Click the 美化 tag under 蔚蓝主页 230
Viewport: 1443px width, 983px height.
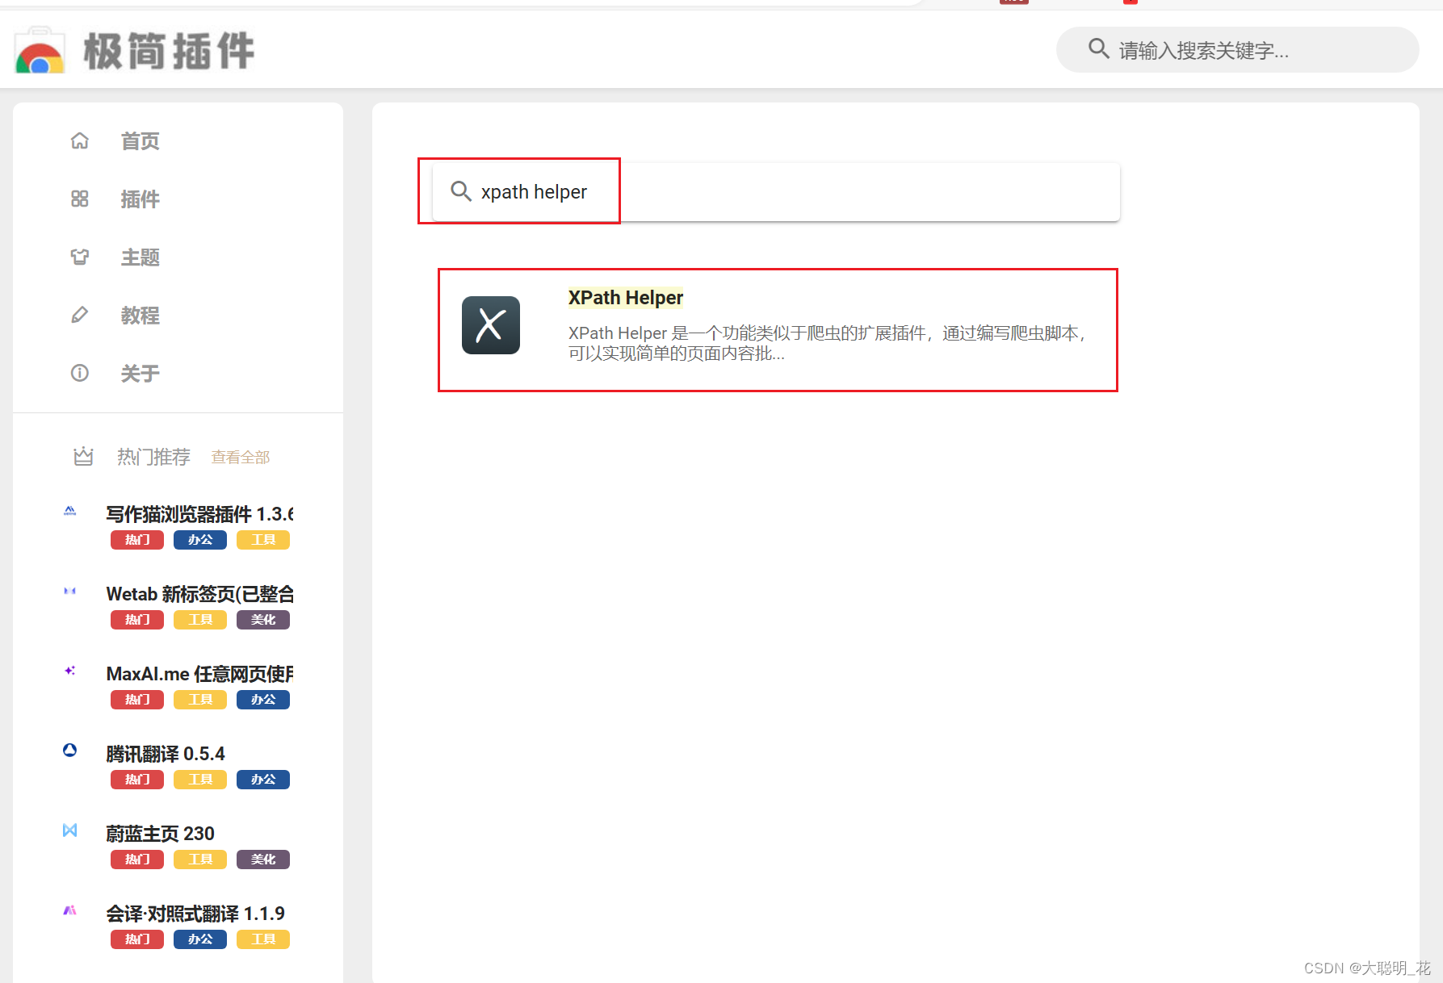(x=262, y=859)
